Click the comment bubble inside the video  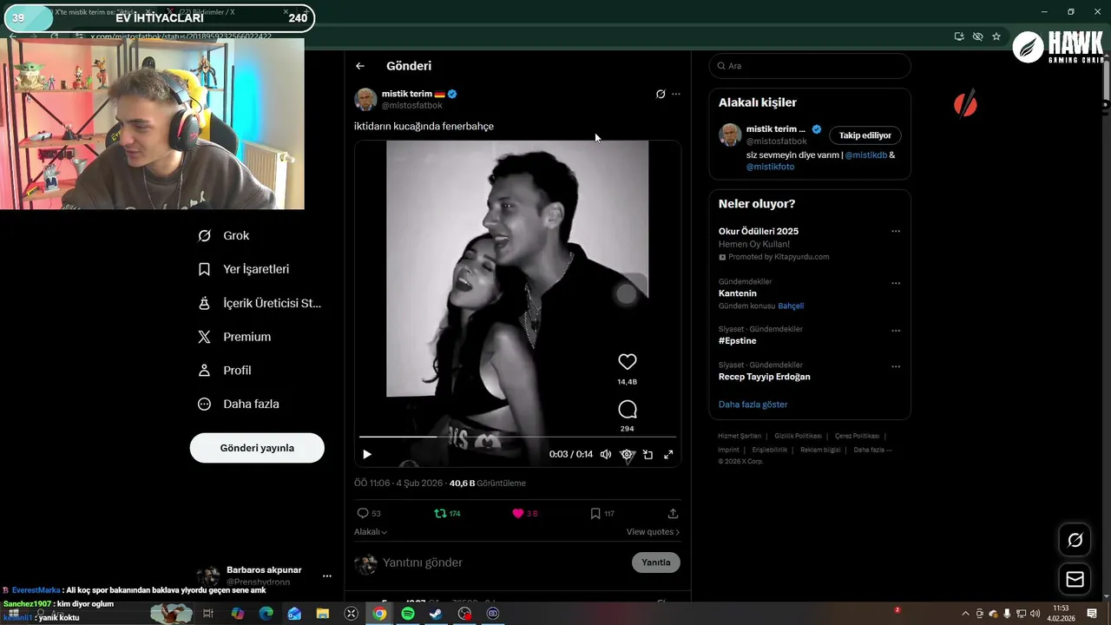click(x=628, y=410)
